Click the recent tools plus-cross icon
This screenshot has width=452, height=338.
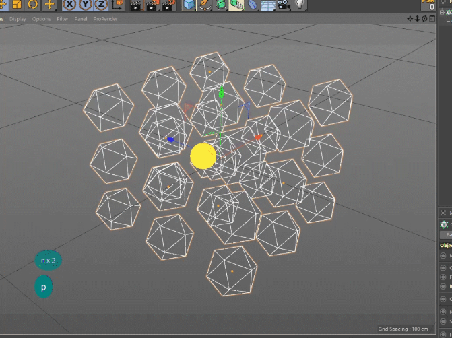pyautogui.click(x=49, y=4)
